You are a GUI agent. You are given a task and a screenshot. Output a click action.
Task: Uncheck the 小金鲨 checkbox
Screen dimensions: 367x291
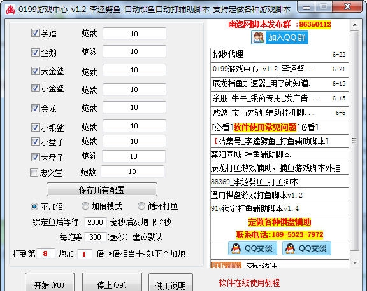coord(35,88)
